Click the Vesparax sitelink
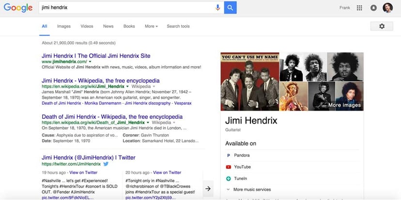Image resolution: width=401 pixels, height=200 pixels. pos(183,103)
